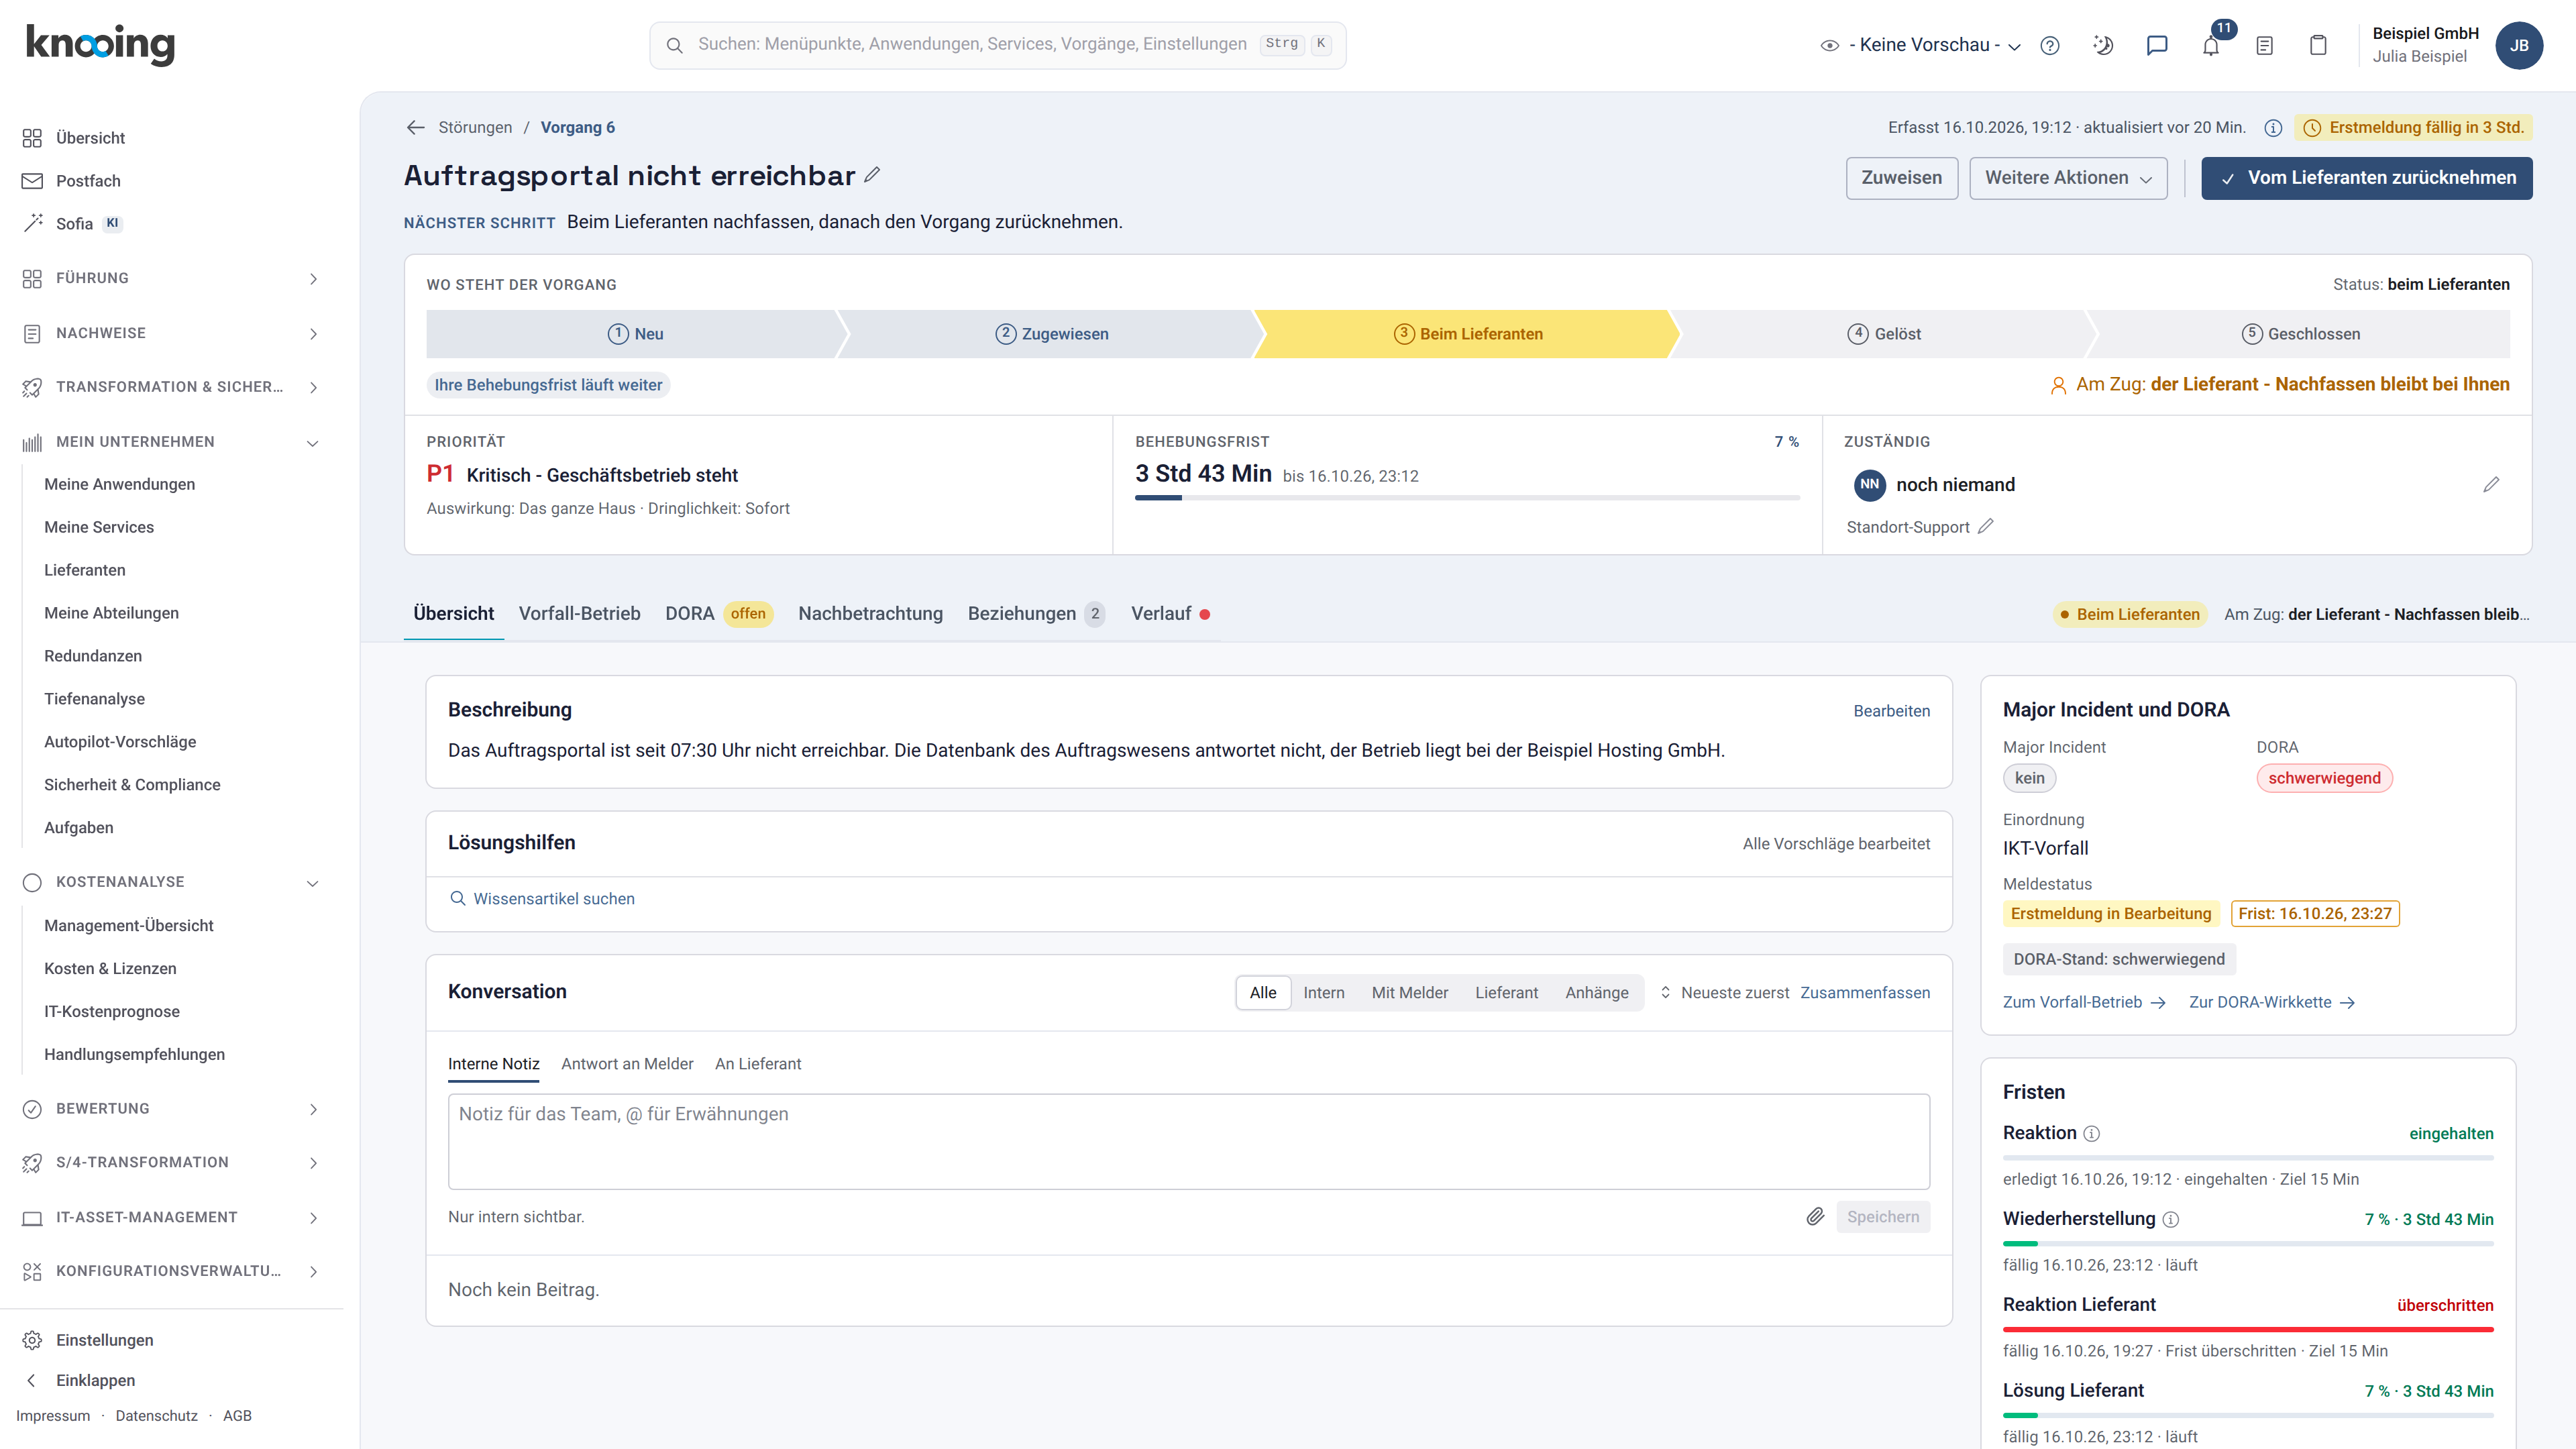Open the Verlauf tab

coord(1170,613)
